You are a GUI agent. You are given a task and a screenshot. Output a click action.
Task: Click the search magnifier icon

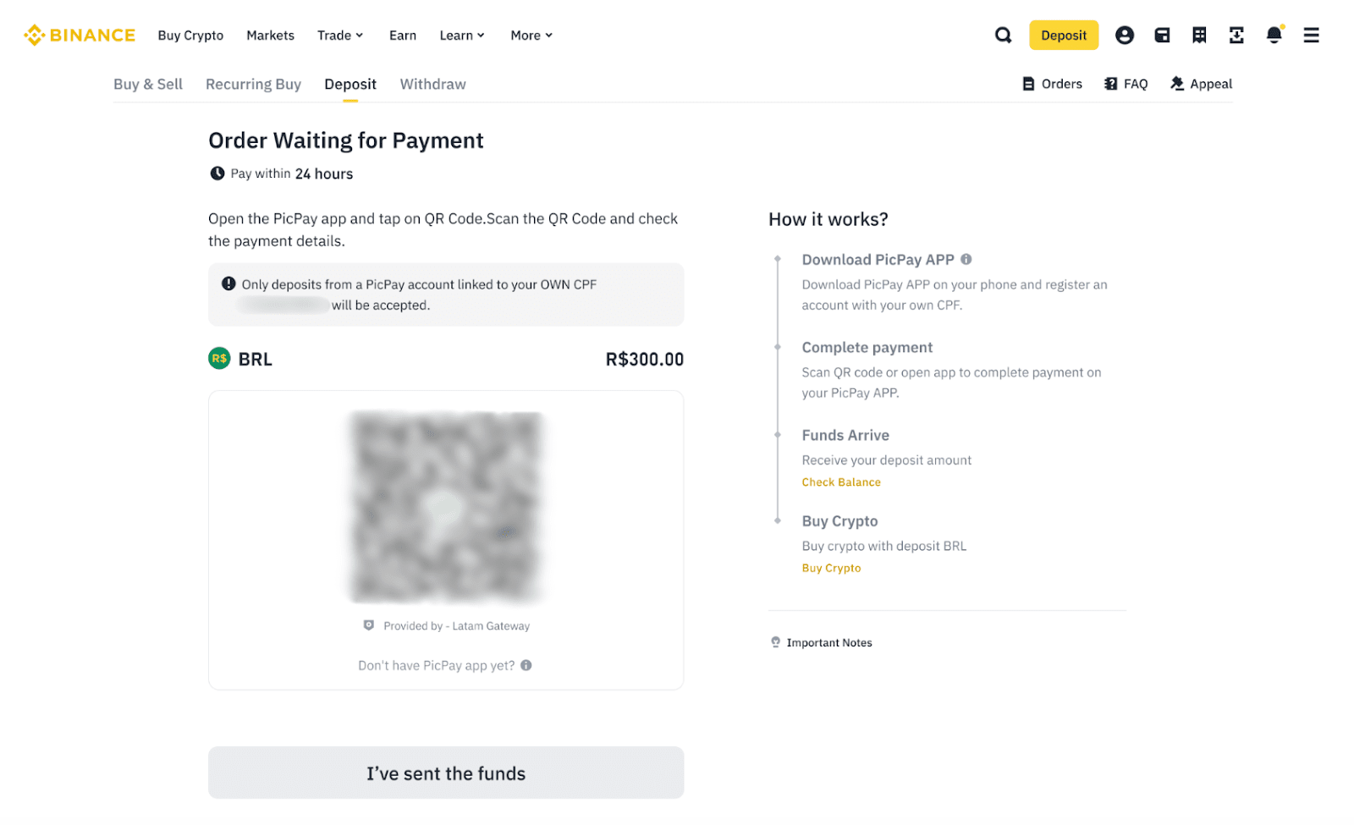(1003, 36)
